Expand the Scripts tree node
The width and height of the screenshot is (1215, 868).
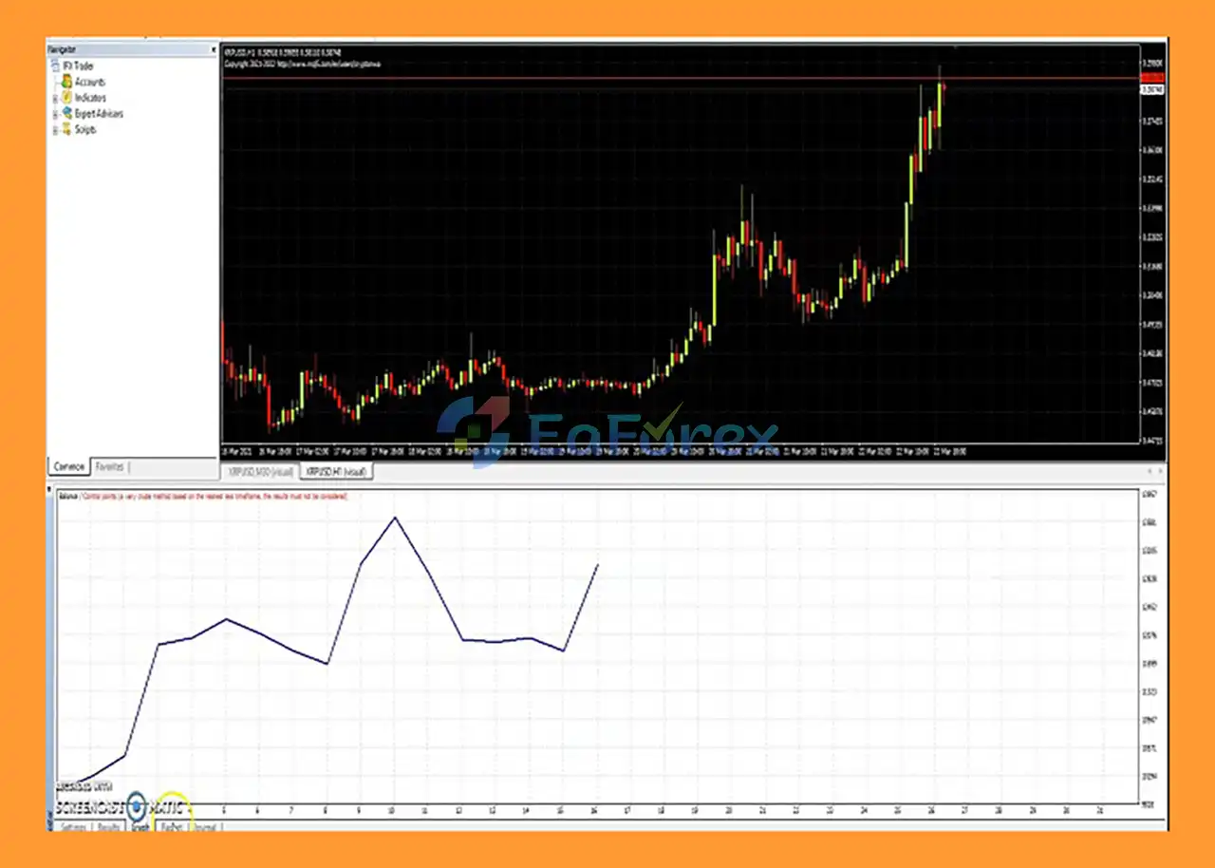[56, 130]
